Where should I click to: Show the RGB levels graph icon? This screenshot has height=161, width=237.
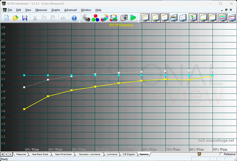click(174, 18)
